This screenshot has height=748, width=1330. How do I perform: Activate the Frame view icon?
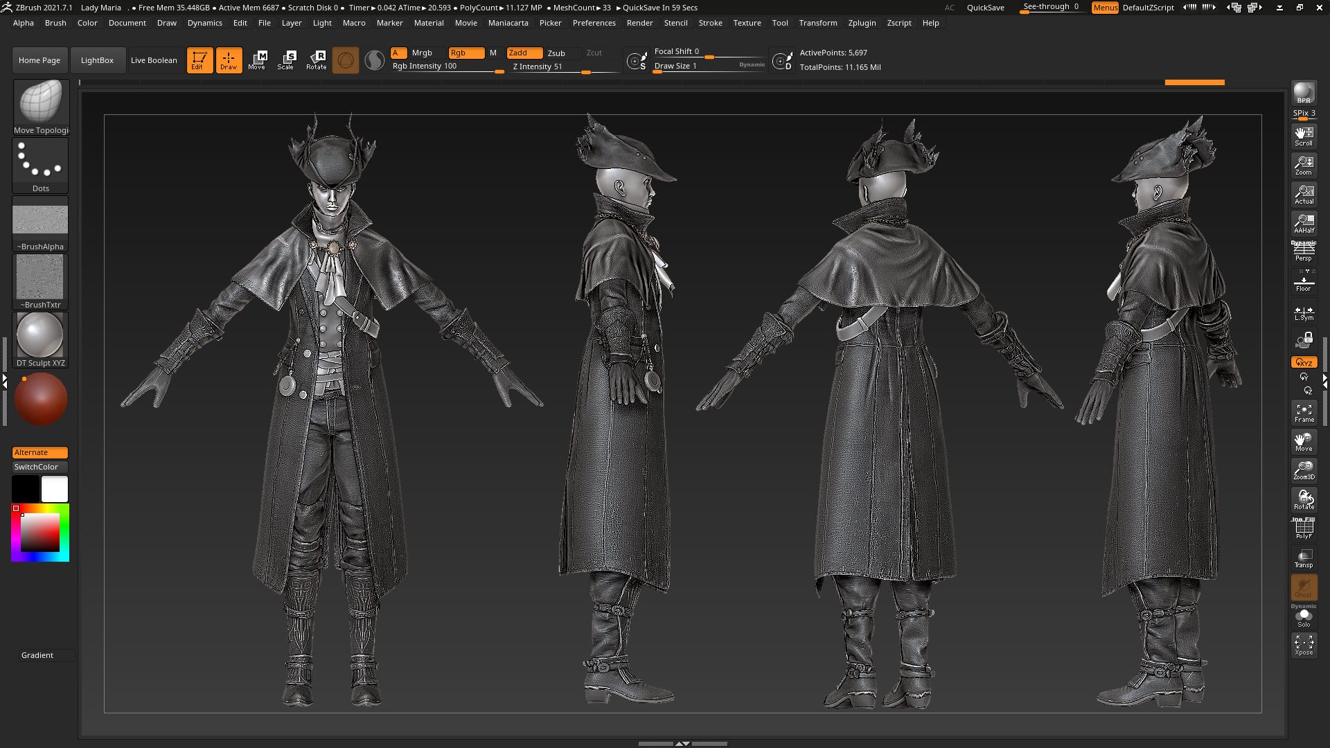click(1304, 413)
